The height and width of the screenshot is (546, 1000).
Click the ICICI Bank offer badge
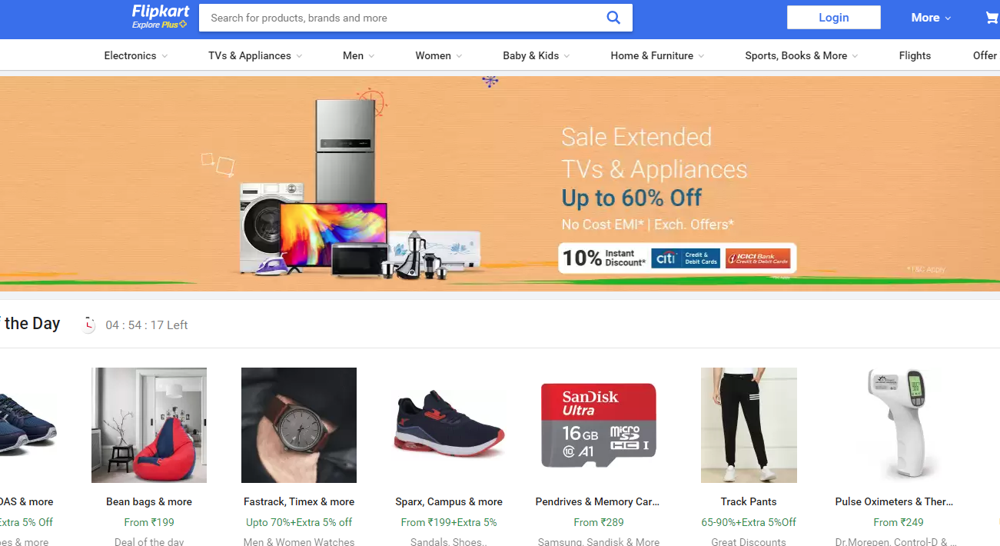[758, 258]
